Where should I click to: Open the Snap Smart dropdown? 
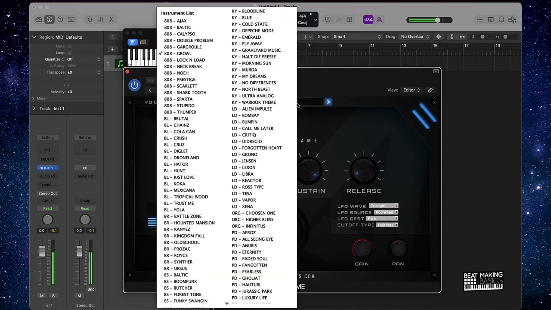tap(357, 37)
